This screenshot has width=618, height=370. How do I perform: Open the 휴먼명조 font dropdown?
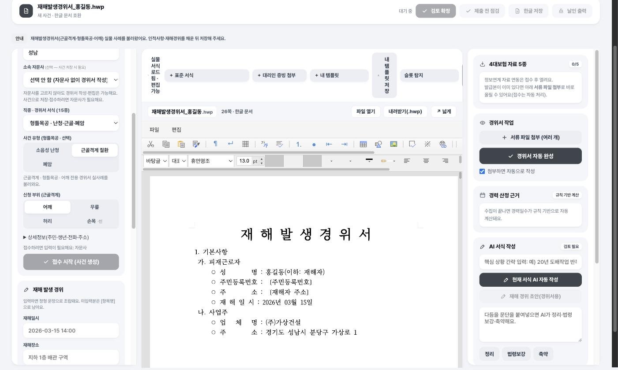[211, 161]
